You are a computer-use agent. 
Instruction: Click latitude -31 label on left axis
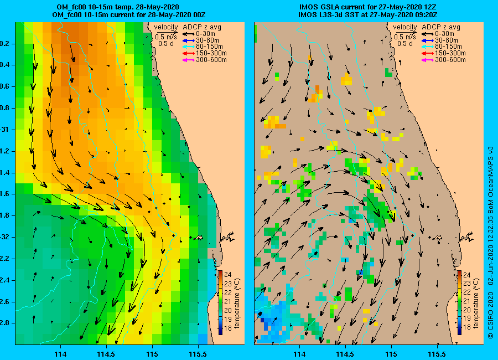point(5,130)
